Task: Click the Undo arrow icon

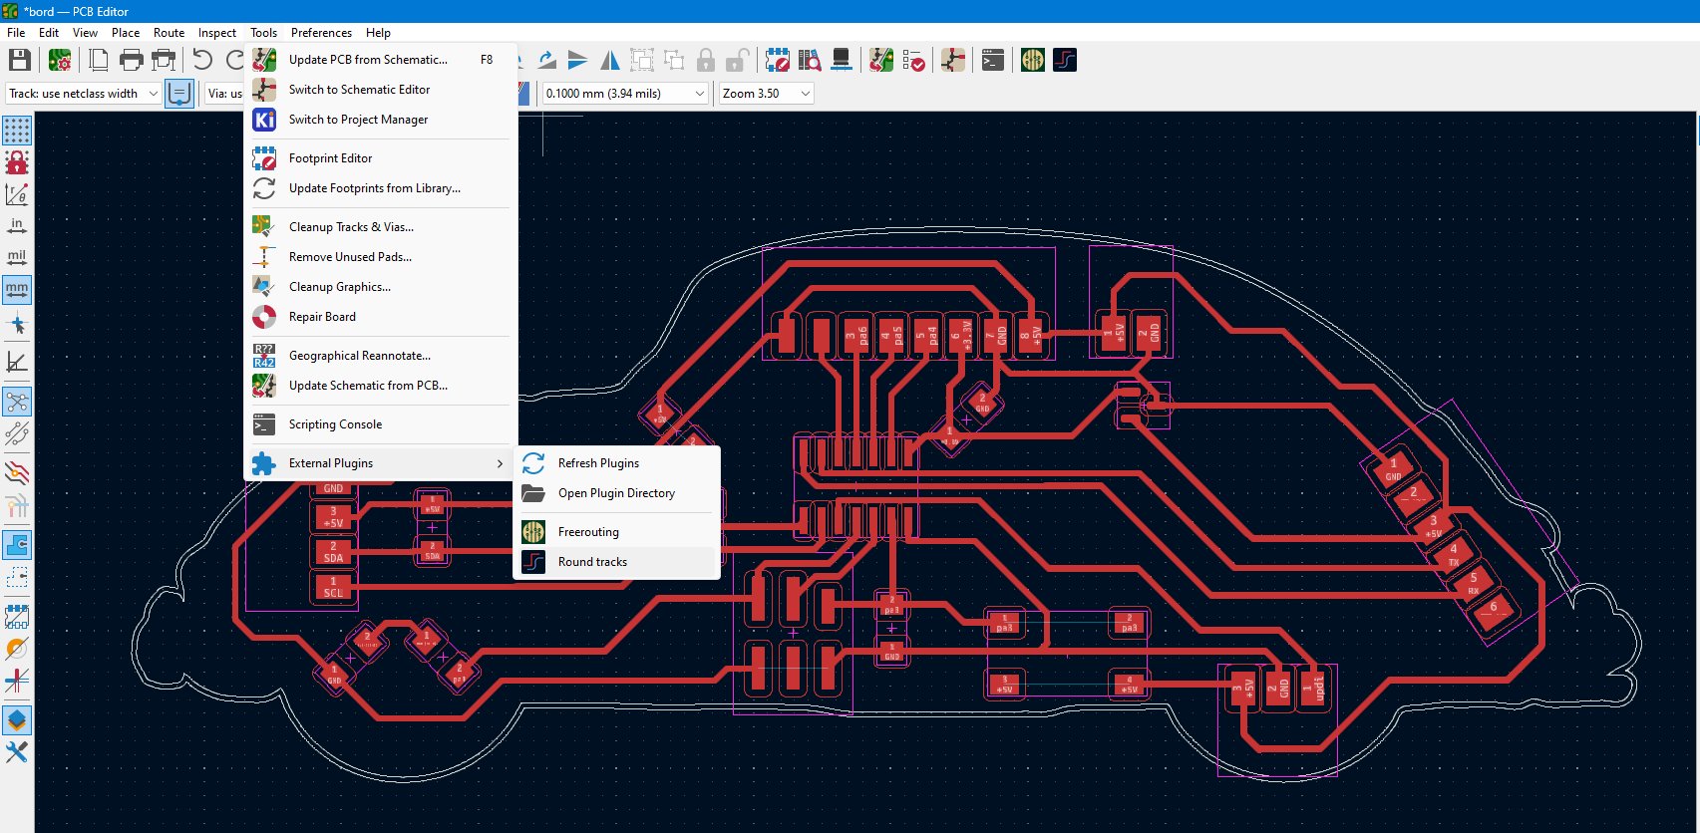Action: [x=202, y=61]
